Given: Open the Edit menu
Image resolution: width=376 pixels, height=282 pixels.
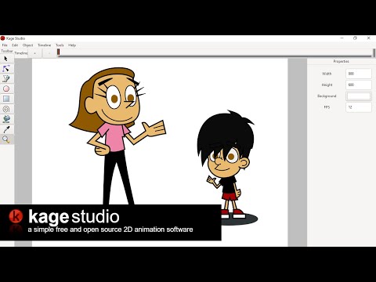Looking at the screenshot, I should (x=15, y=45).
